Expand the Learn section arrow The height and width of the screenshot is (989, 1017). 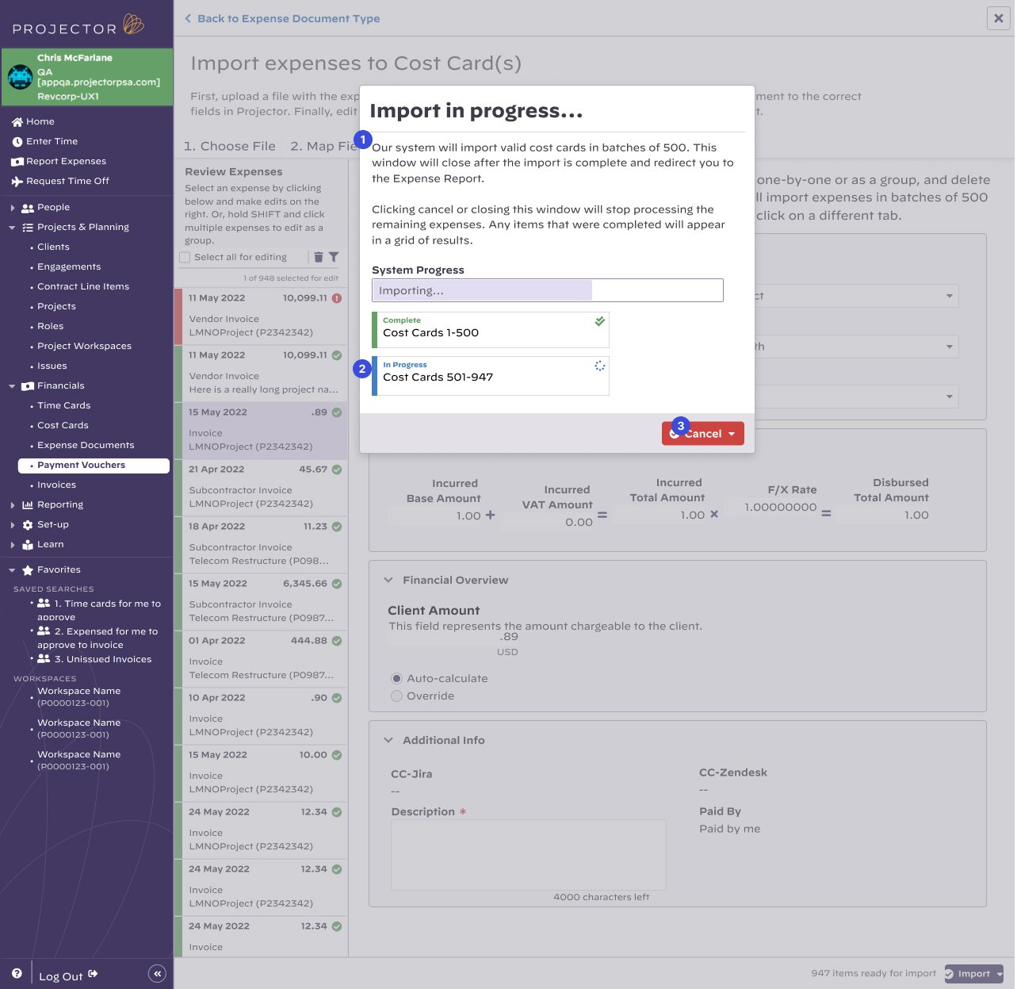tap(12, 545)
